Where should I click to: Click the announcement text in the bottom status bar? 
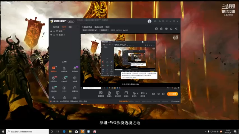69,101
